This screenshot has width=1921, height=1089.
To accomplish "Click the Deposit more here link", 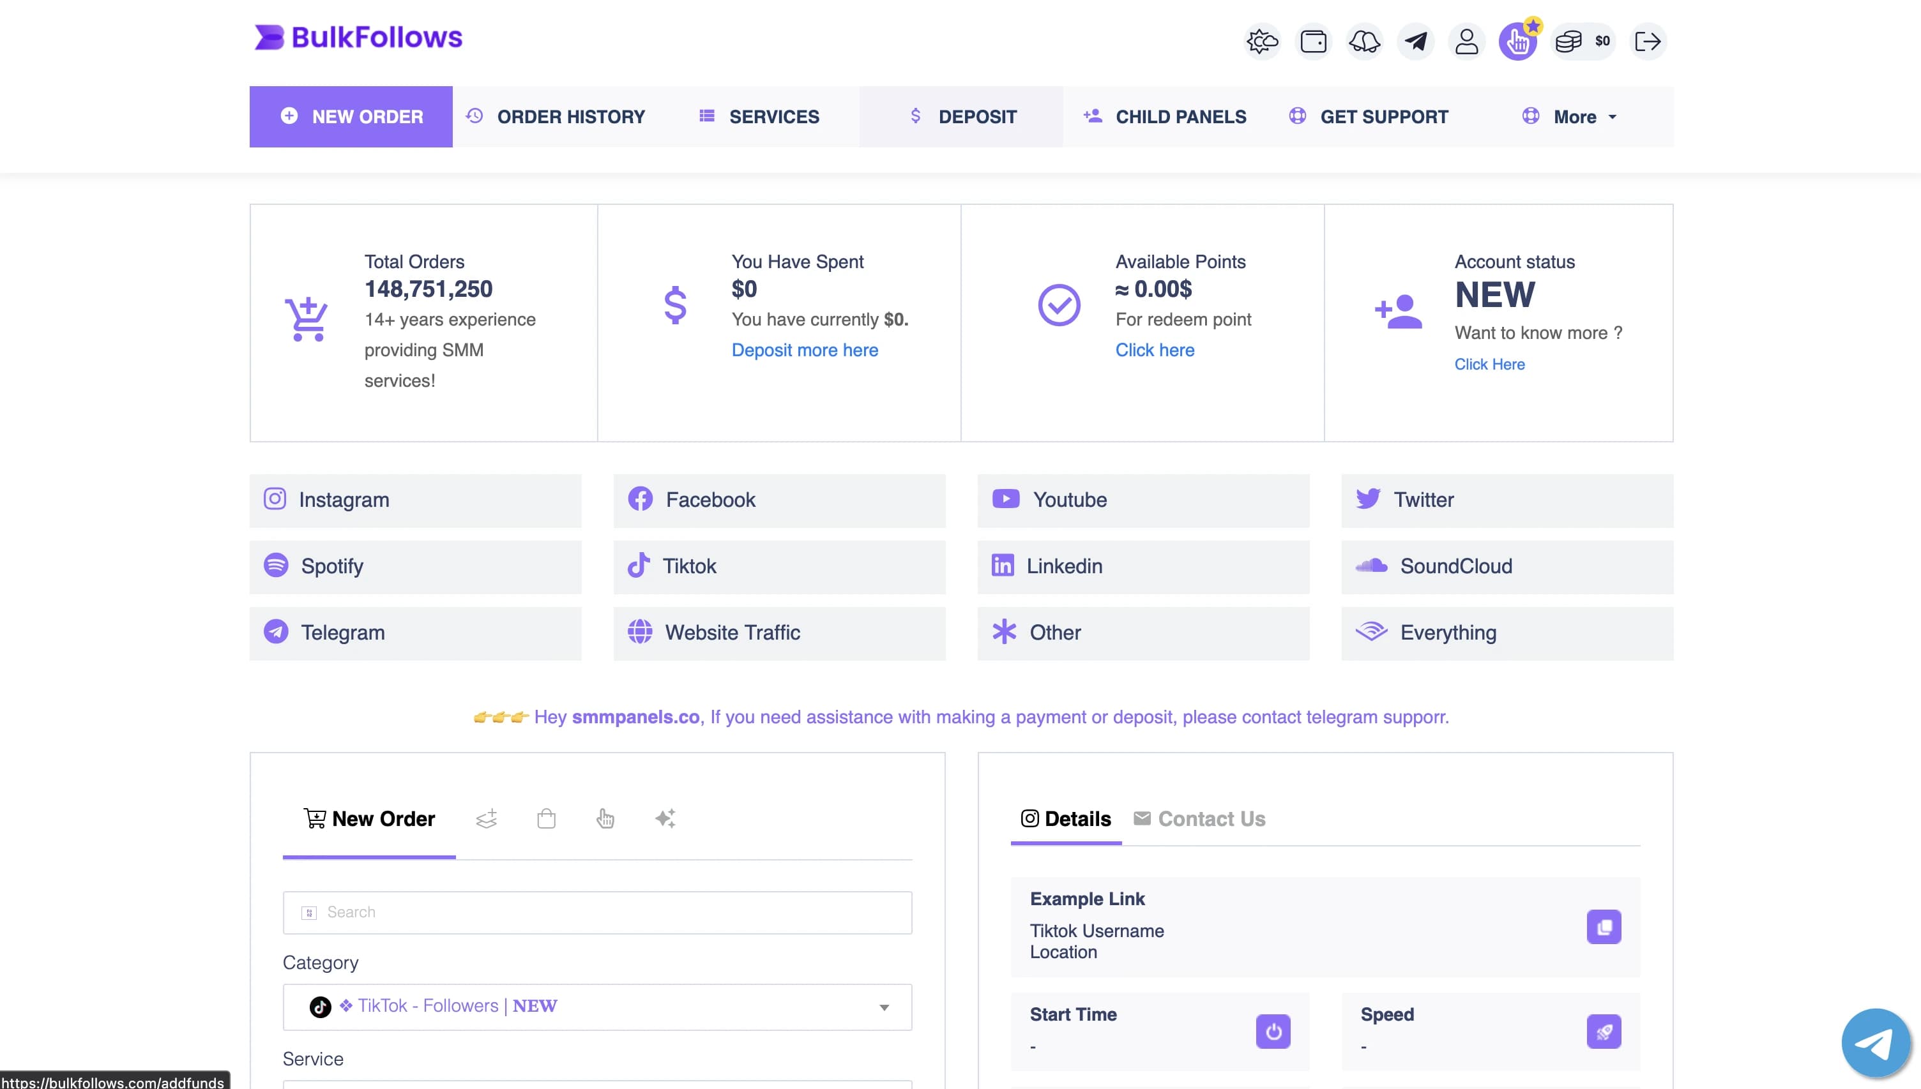I will coord(804,350).
